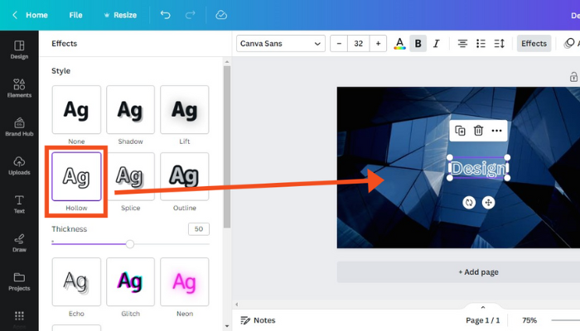Expand the page thumbnails chevron
The width and height of the screenshot is (580, 331).
483,307
